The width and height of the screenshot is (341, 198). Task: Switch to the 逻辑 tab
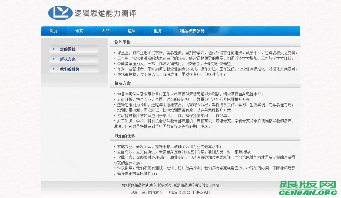pyautogui.click(x=132, y=31)
